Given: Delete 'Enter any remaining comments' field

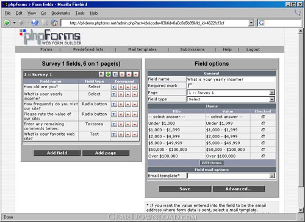Looking at the screenshot, I should coord(121,125).
